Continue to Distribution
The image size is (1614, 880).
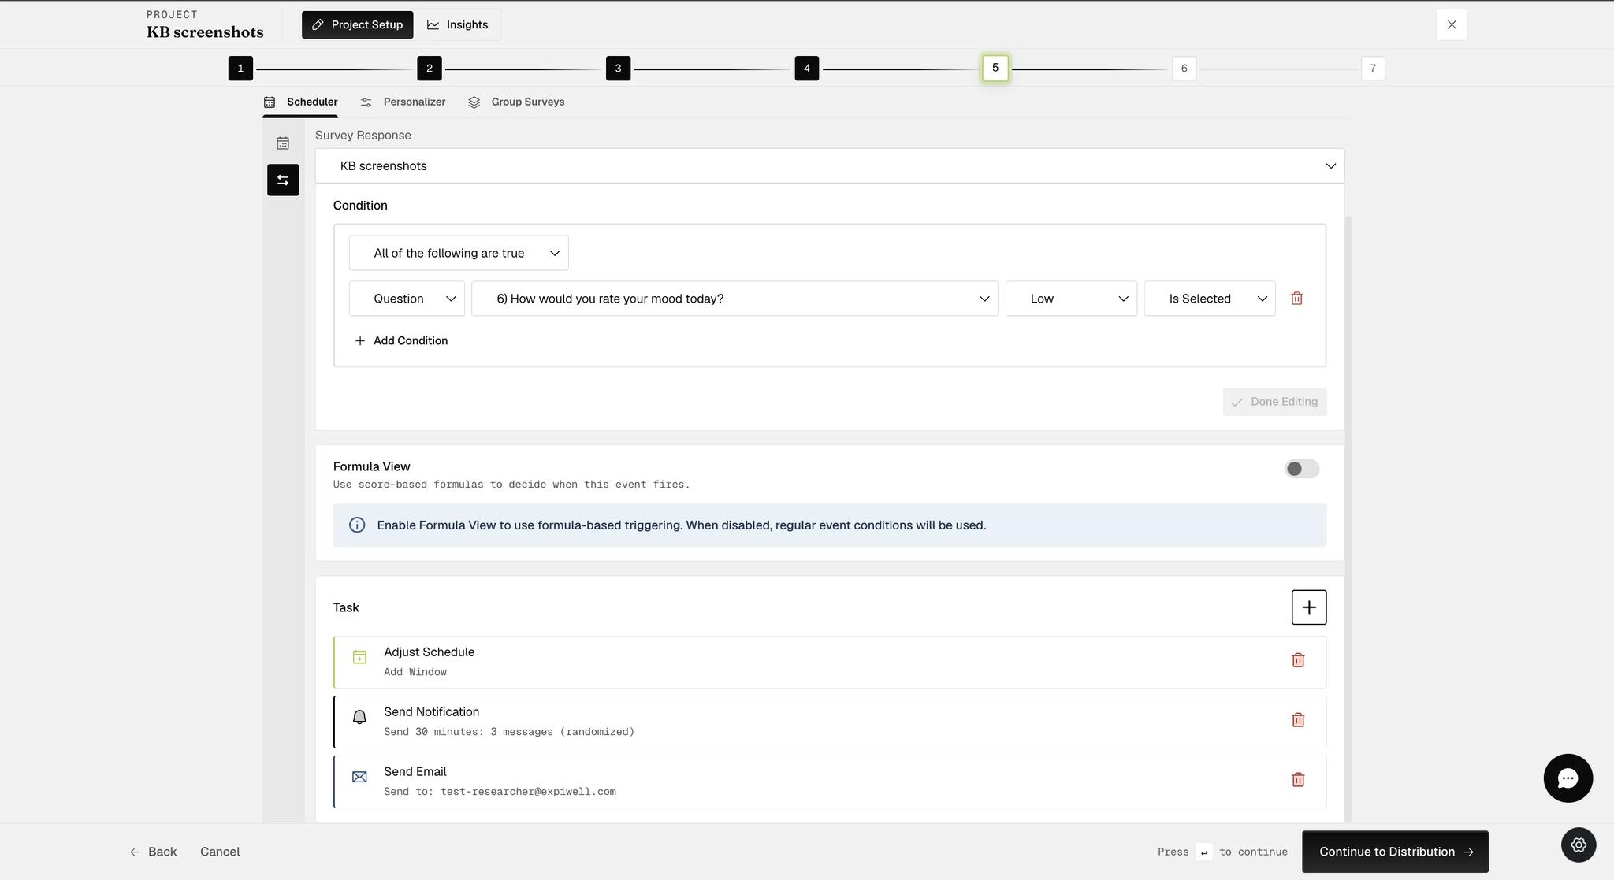(1395, 852)
